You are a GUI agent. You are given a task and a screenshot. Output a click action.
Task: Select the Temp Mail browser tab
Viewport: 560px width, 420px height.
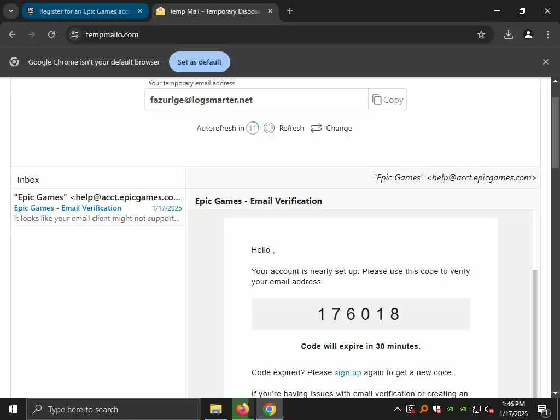tap(215, 11)
